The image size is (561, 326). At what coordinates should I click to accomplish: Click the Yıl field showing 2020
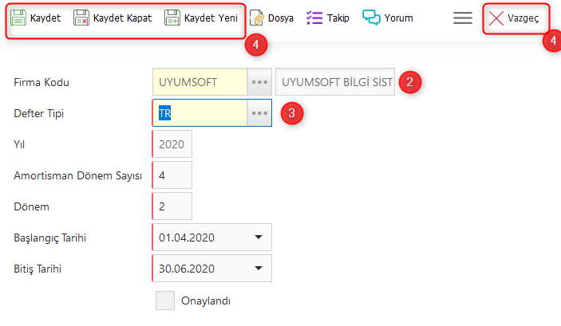point(172,144)
